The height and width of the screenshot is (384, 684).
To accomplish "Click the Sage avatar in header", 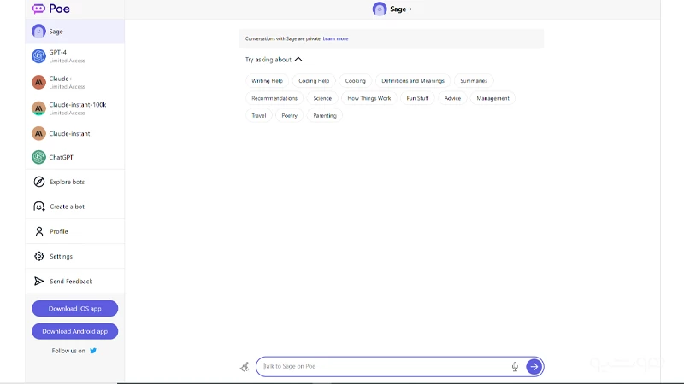I will [x=380, y=9].
